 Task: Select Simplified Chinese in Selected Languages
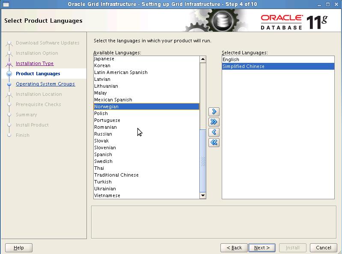point(278,66)
